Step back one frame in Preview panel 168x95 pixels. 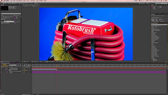153,16
